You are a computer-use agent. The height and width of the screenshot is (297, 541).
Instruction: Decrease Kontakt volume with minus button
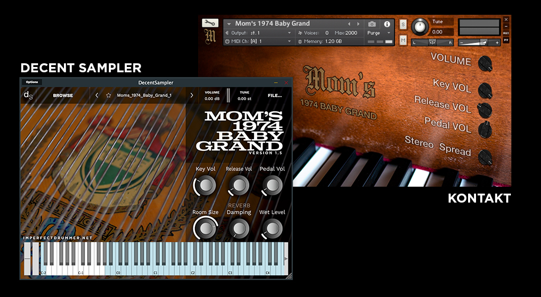click(461, 43)
